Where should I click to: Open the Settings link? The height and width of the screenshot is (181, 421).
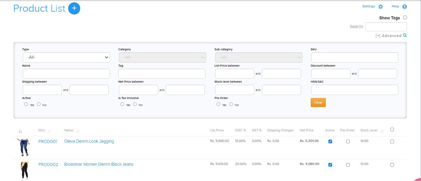click(x=369, y=6)
